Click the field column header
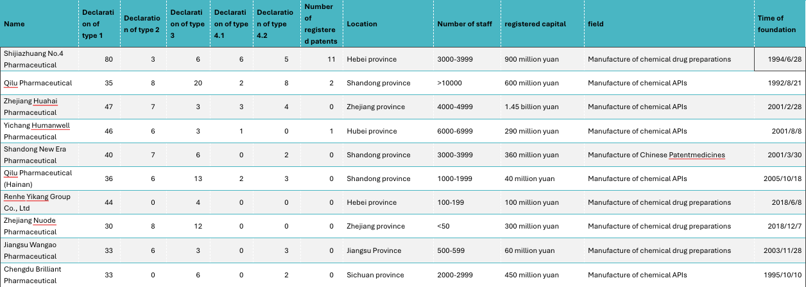The width and height of the screenshot is (806, 287). [669, 24]
